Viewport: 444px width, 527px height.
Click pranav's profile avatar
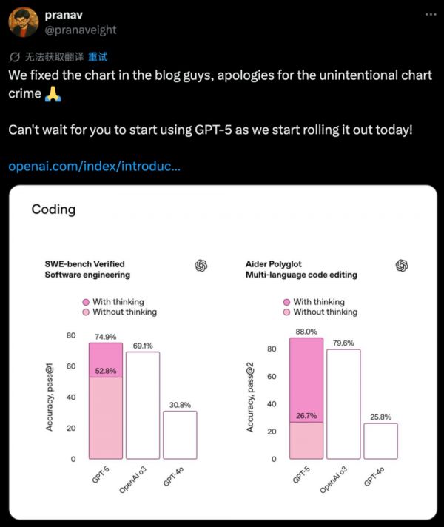[23, 22]
